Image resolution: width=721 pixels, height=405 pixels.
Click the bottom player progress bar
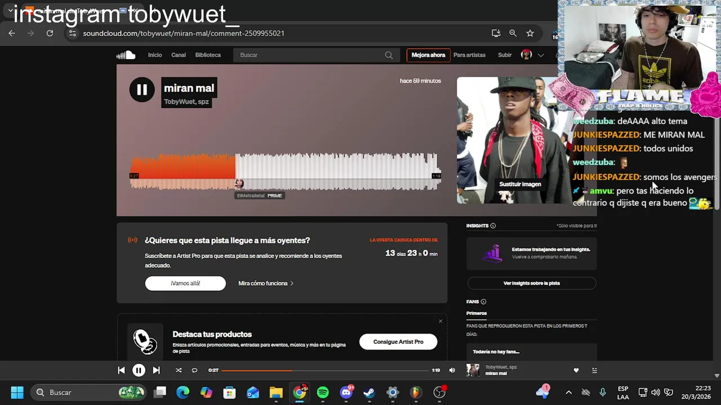(325, 370)
